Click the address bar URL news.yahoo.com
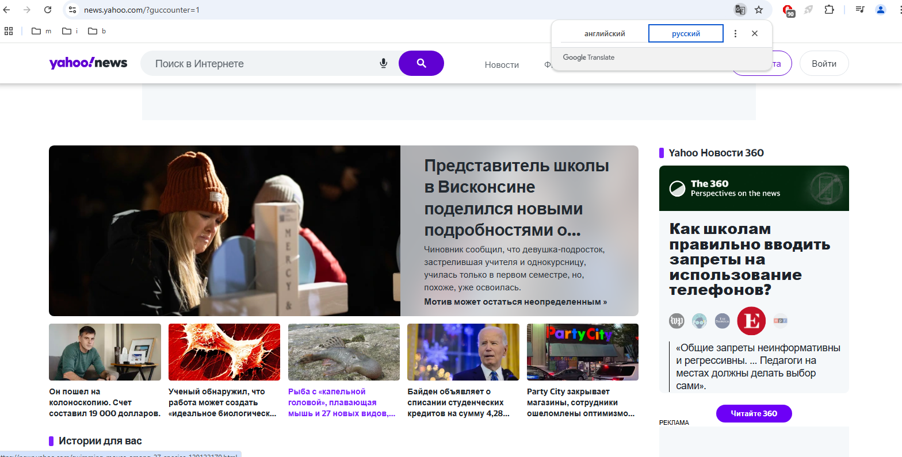Image resolution: width=902 pixels, height=457 pixels. (142, 10)
